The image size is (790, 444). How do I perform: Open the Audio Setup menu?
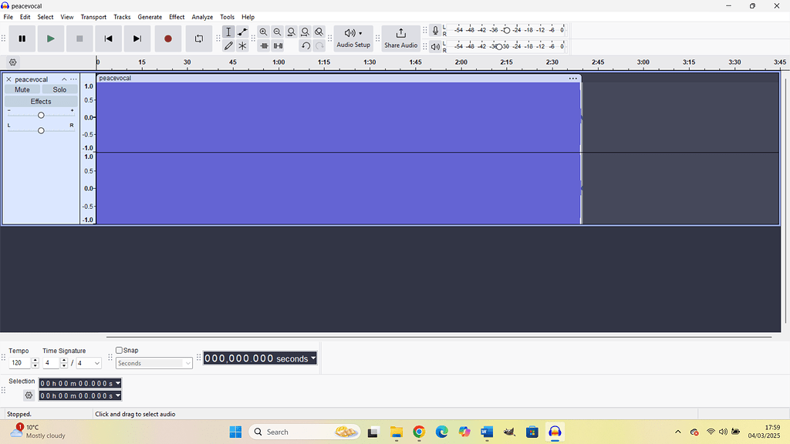(x=353, y=39)
